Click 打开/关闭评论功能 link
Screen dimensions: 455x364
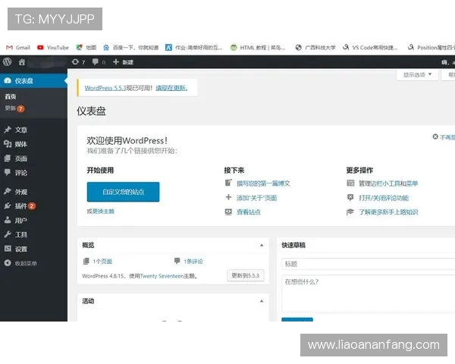point(384,198)
